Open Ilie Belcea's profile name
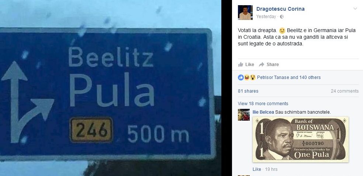The width and height of the screenshot is (363, 176). pos(263,112)
